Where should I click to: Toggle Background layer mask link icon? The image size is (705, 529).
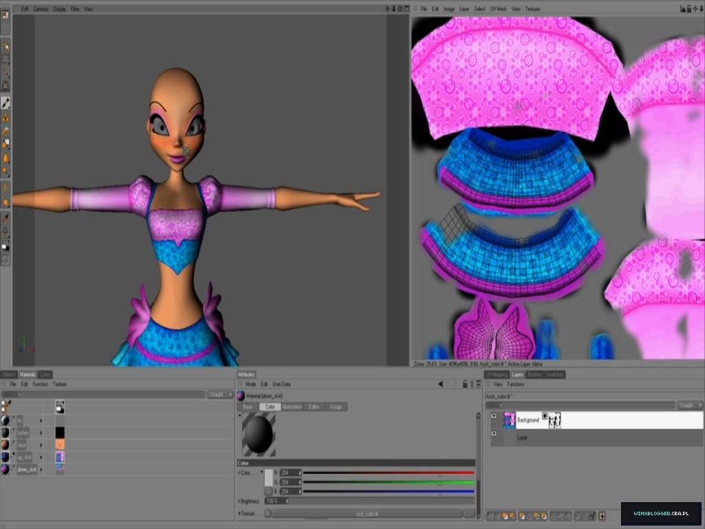point(545,415)
